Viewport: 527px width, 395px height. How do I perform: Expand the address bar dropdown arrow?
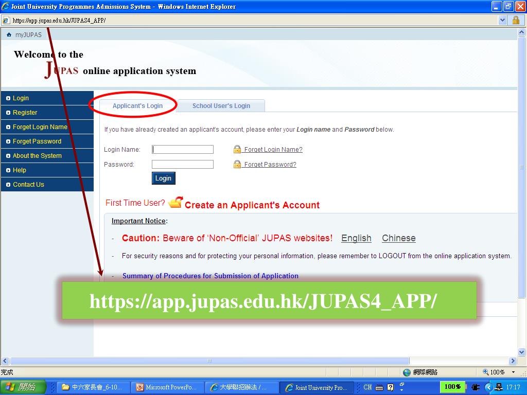(x=502, y=21)
